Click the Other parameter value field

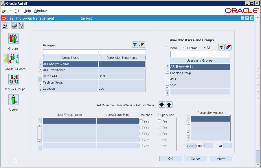pos(209,146)
